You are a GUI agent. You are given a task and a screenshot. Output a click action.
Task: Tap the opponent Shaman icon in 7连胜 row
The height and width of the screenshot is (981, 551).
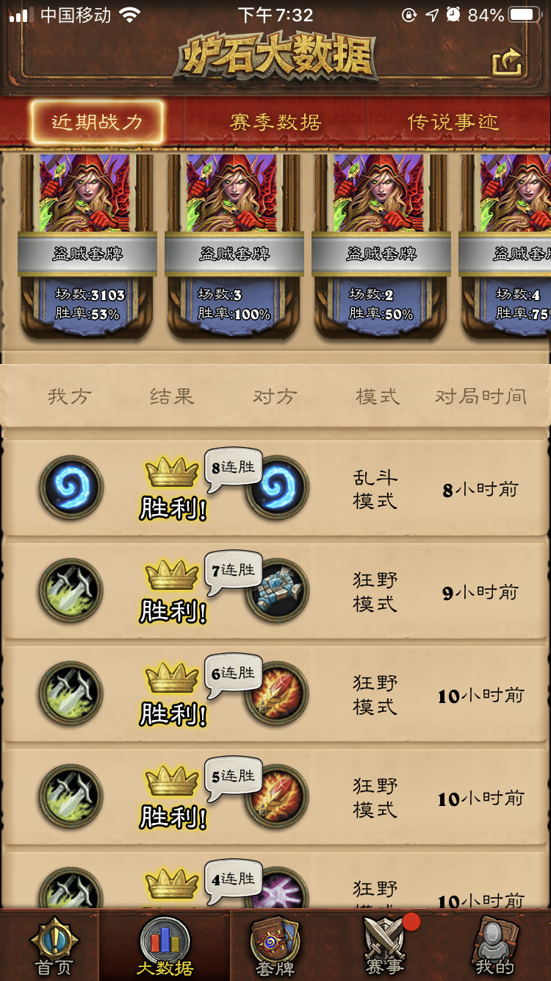278,591
